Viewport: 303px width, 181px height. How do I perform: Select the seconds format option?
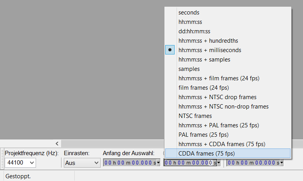pyautogui.click(x=189, y=13)
